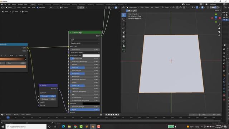Image resolution: width=229 pixels, height=129 pixels.
Task: Toggle the Invert checkbox in Bump node
Action: pyautogui.click(x=41, y=93)
